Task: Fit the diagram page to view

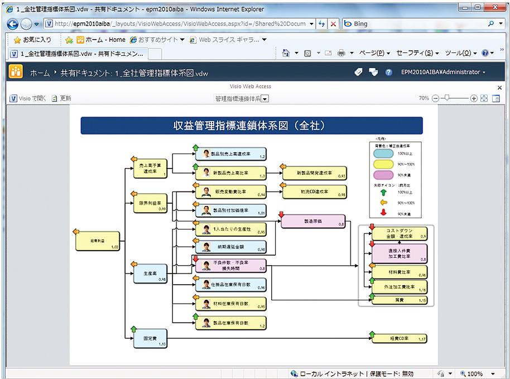Action: (484, 98)
